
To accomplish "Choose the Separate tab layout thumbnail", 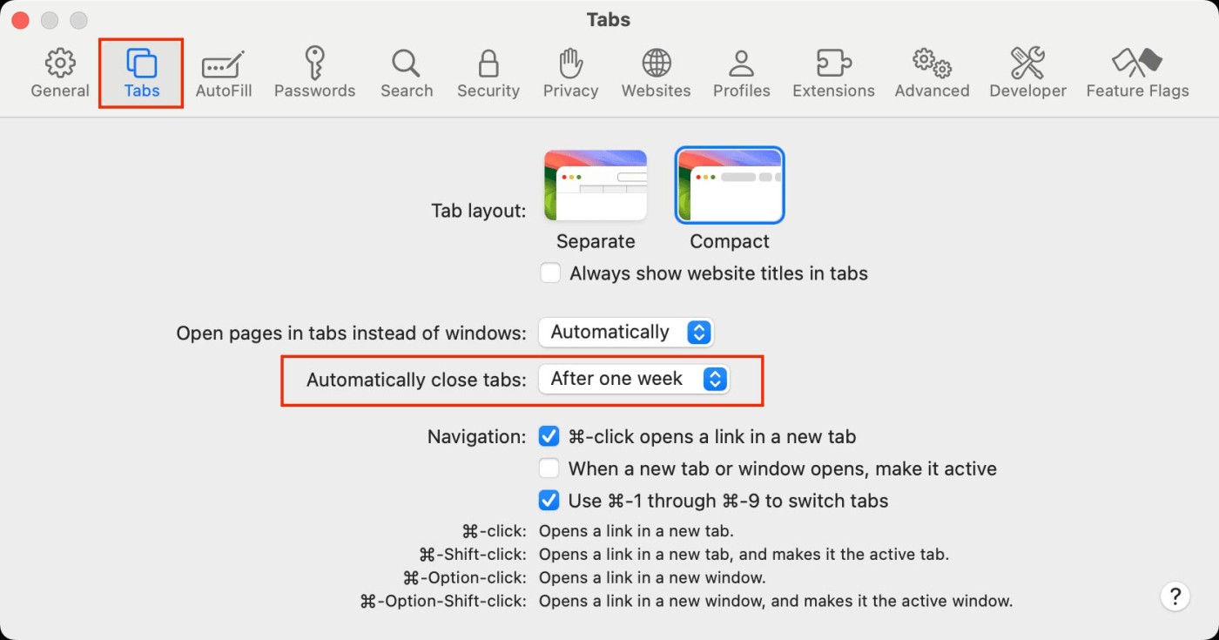I will point(596,185).
